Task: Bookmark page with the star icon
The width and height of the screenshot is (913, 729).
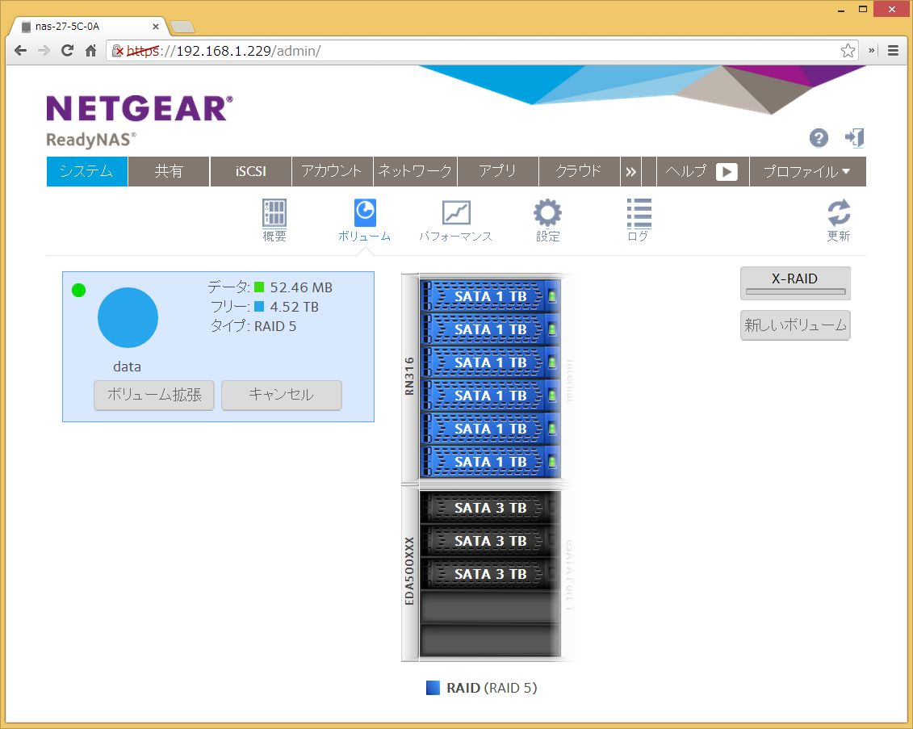Action: [x=848, y=51]
